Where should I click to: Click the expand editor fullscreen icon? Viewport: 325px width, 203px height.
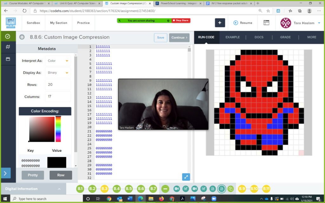pos(186,177)
